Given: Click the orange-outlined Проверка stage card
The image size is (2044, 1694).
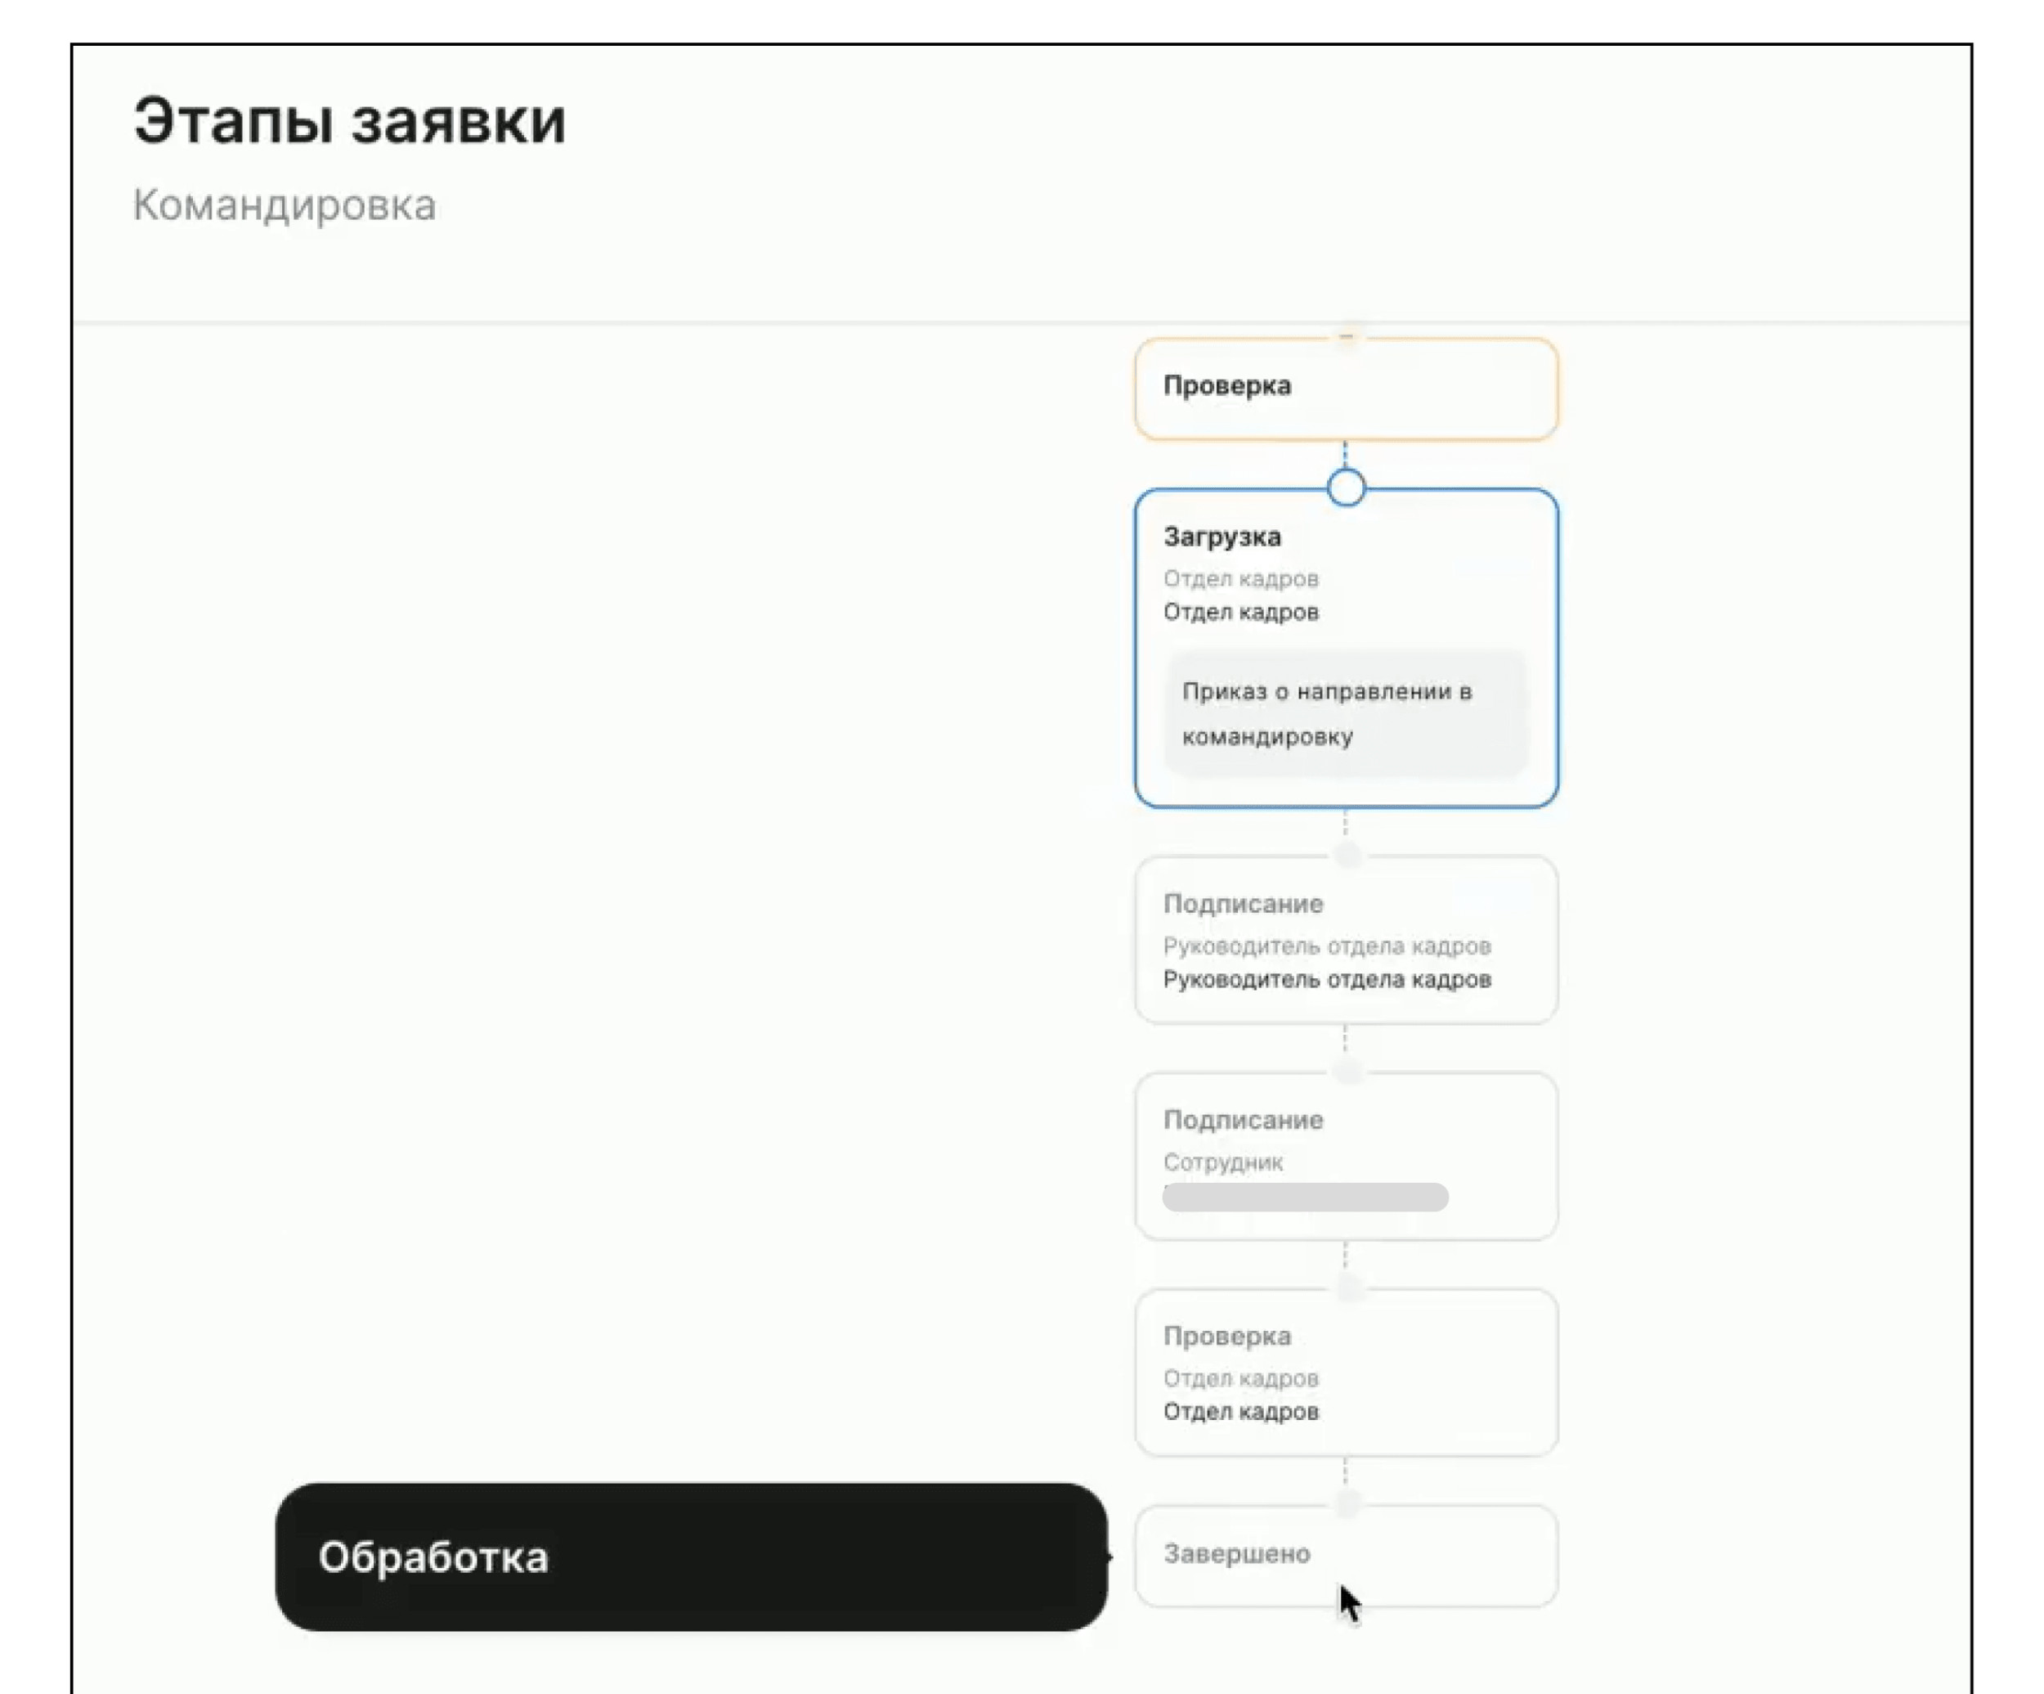Looking at the screenshot, I should tap(1345, 388).
